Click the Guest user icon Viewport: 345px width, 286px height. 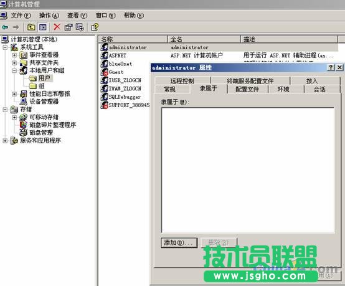pos(104,72)
